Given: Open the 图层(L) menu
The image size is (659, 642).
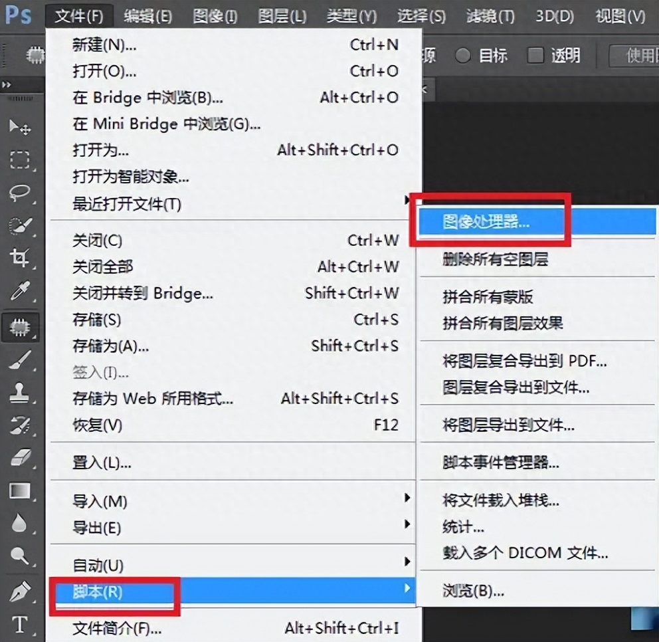Looking at the screenshot, I should tap(282, 17).
